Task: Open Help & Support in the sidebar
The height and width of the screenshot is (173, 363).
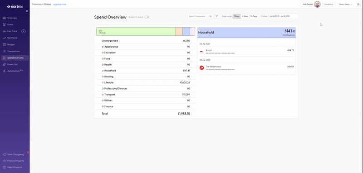Action: point(15,167)
